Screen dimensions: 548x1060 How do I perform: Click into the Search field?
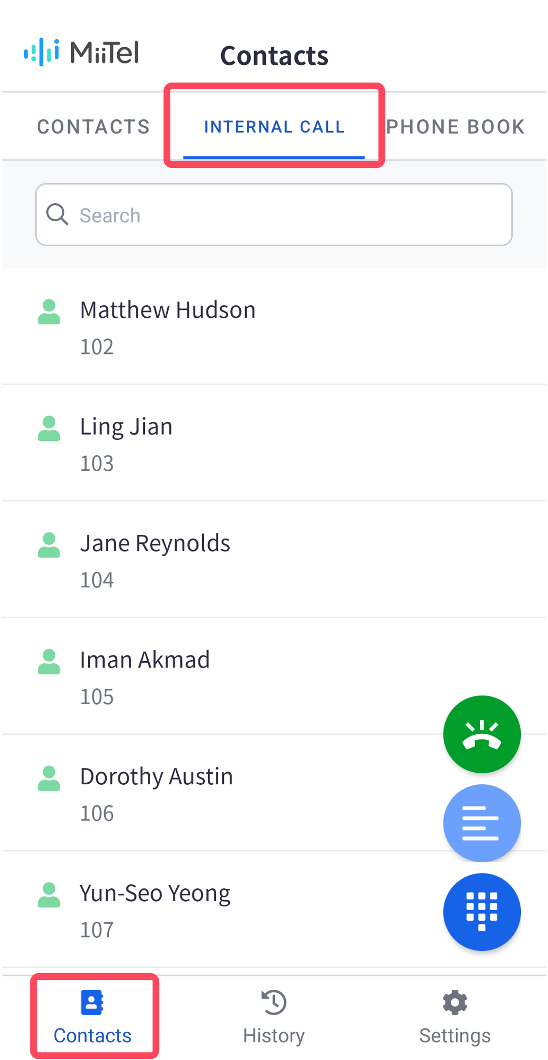(x=274, y=214)
